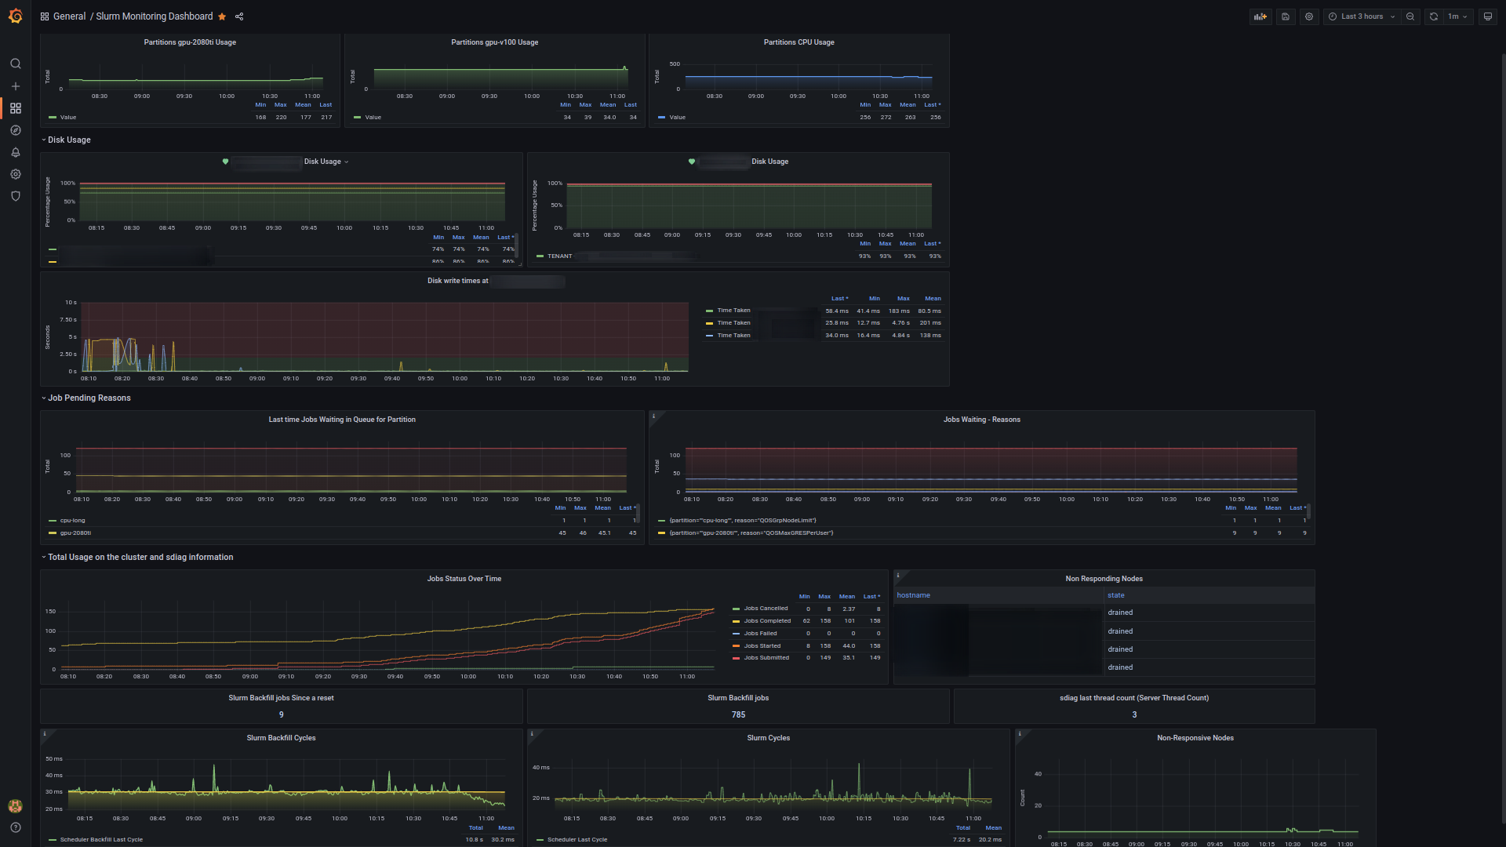Sort Jobs Status legend by Last column
Screen dimensions: 1506x847
tap(871, 597)
